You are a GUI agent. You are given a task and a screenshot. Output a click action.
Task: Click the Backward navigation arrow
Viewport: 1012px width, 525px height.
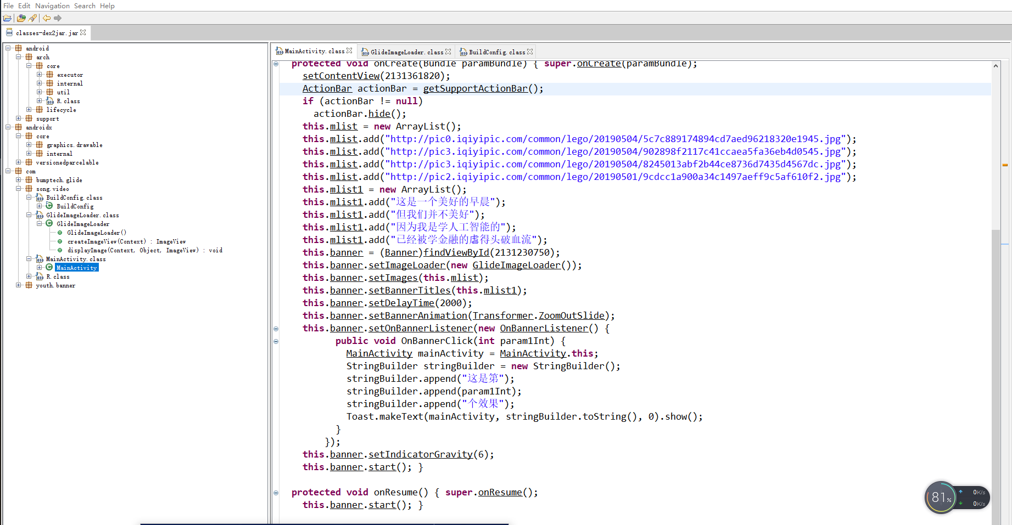click(x=47, y=18)
